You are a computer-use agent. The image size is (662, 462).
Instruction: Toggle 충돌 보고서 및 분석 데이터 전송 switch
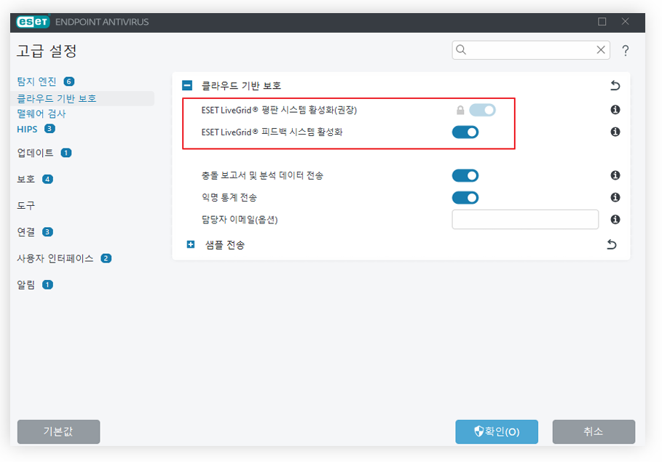(465, 175)
